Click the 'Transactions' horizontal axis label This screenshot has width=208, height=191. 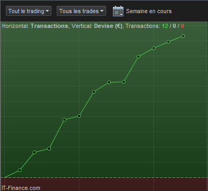(49, 26)
